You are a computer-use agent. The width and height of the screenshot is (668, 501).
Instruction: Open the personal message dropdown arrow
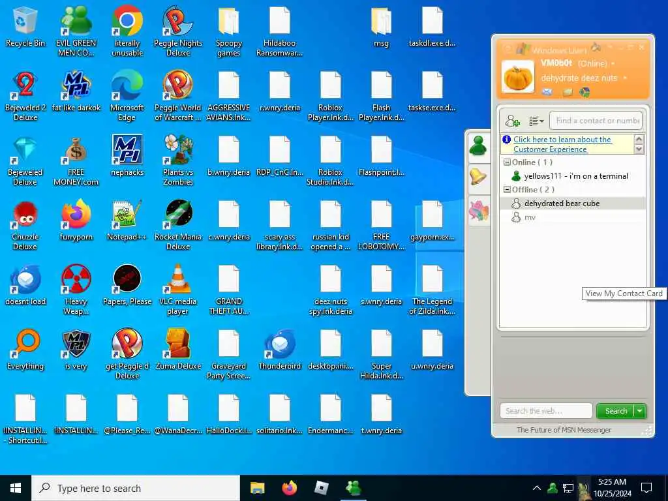tap(625, 78)
